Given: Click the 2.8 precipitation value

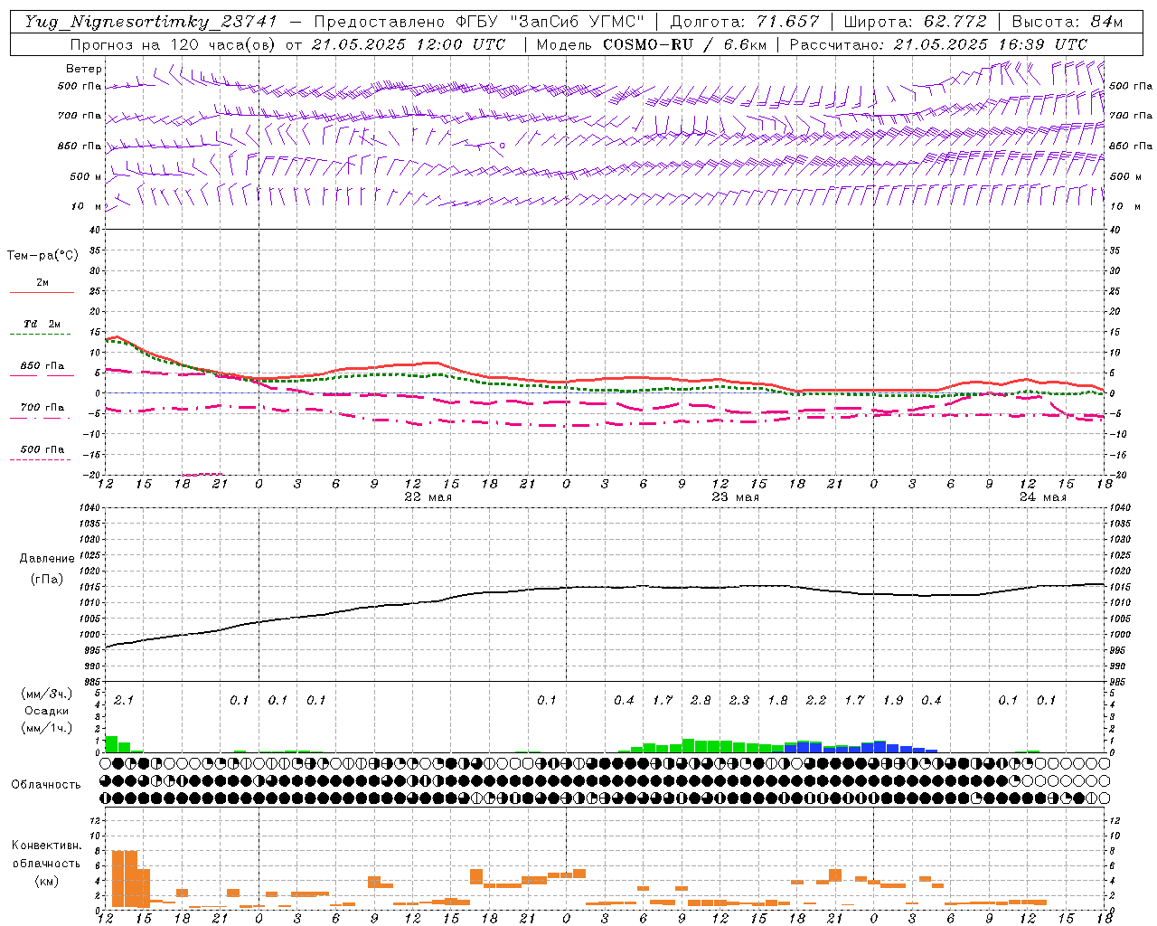Looking at the screenshot, I should (701, 701).
